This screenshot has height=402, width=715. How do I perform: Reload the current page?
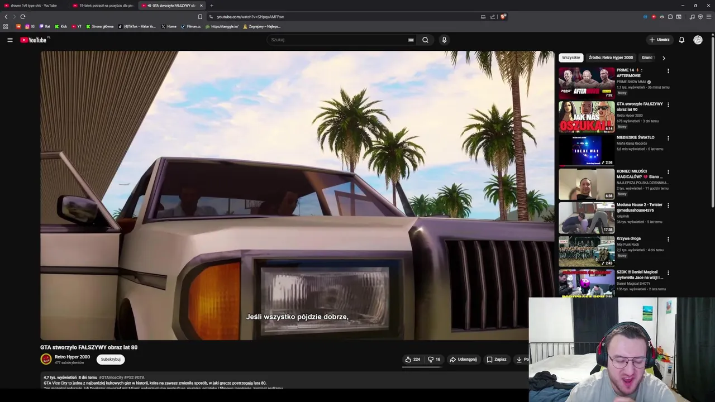tap(23, 17)
